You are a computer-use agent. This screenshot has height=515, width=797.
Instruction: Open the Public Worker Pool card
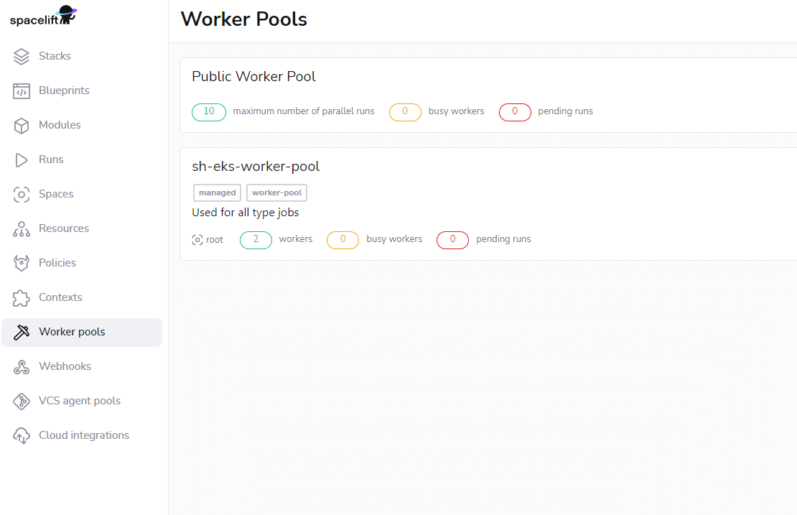point(253,76)
